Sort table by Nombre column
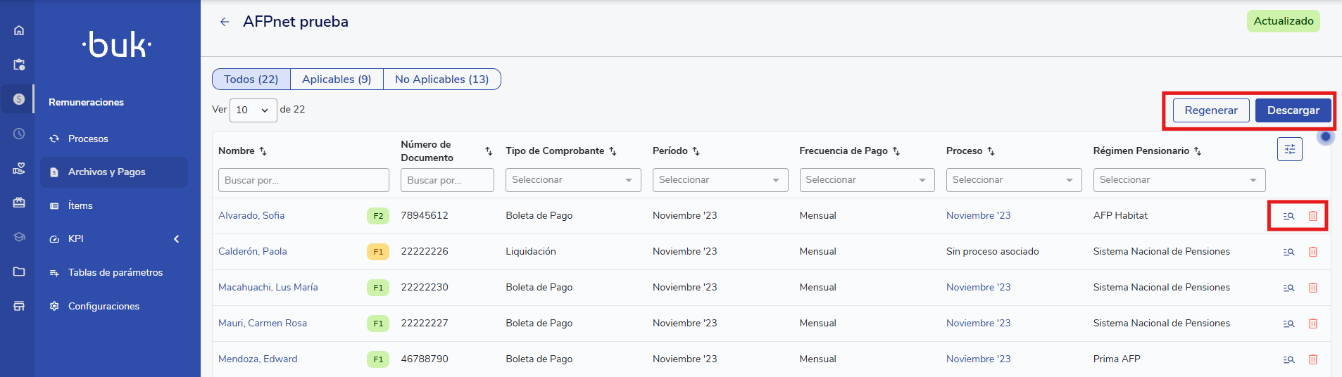Image resolution: width=1342 pixels, height=377 pixels. tap(263, 151)
